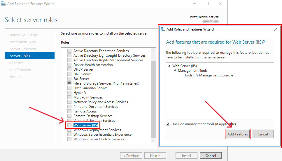Screen dimensions: 282x161
Task: Open the Confirmation step
Action: pyautogui.click(x=20, y=70)
